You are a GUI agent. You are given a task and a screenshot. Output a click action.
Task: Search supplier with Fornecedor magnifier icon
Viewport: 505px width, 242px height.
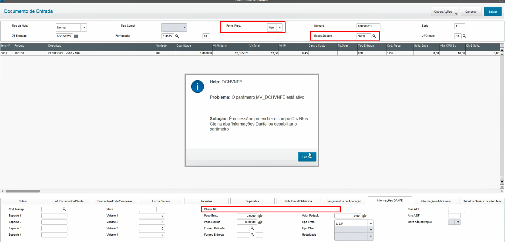point(177,36)
